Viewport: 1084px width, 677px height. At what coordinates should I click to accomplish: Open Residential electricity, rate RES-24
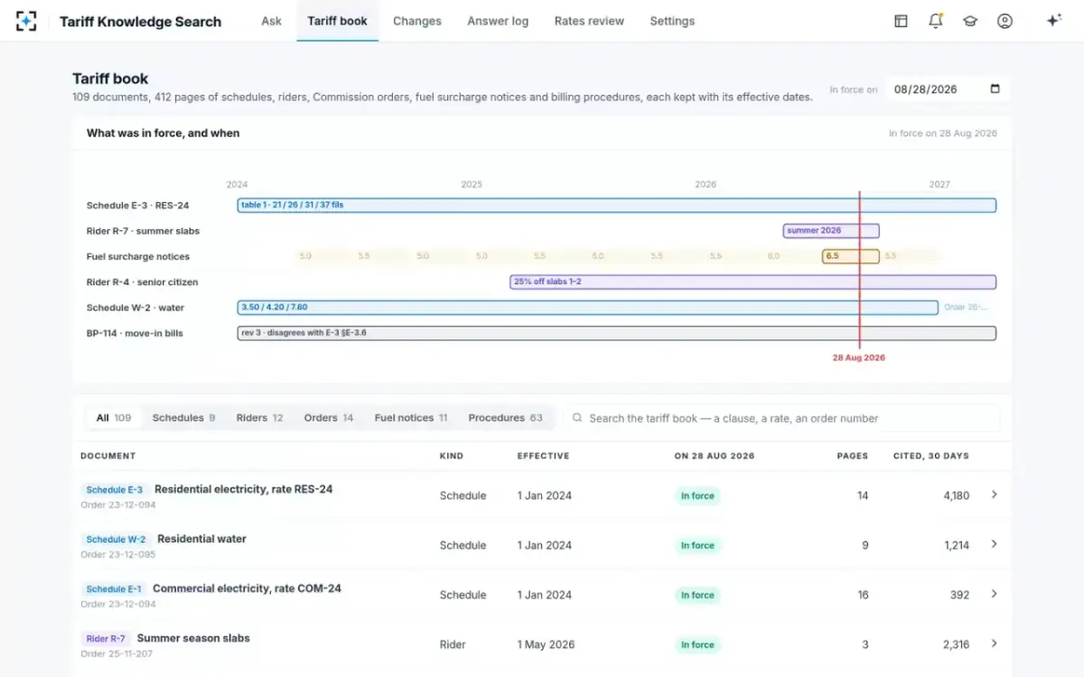[x=244, y=489]
